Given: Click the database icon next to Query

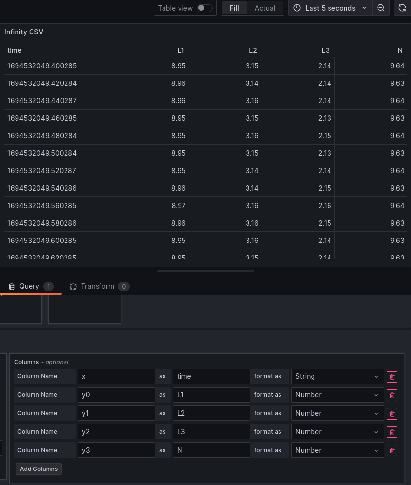Looking at the screenshot, I should click(11, 286).
